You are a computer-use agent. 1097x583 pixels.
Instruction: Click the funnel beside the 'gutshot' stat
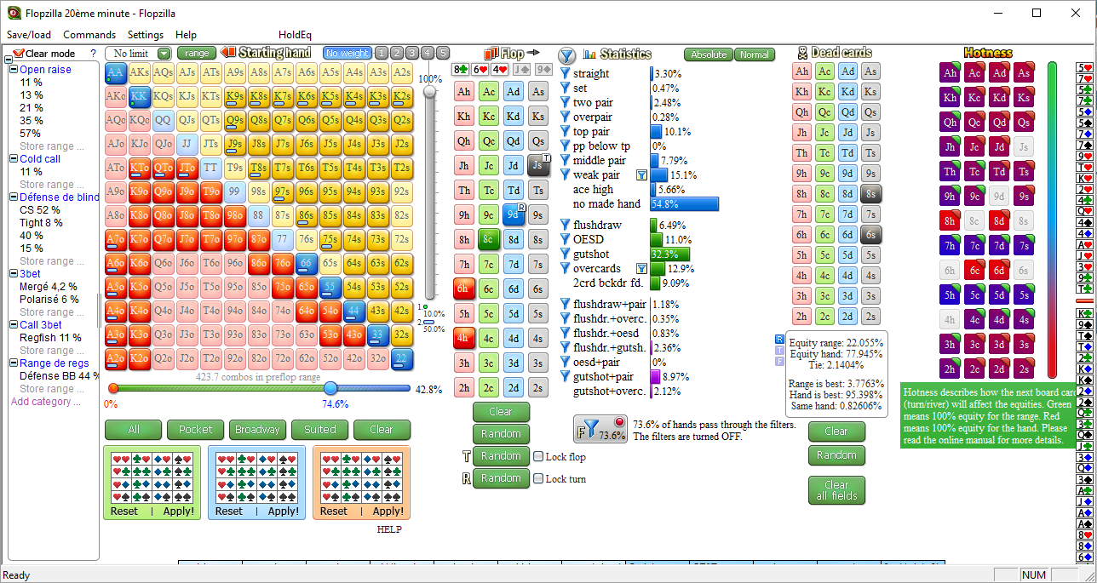click(565, 254)
